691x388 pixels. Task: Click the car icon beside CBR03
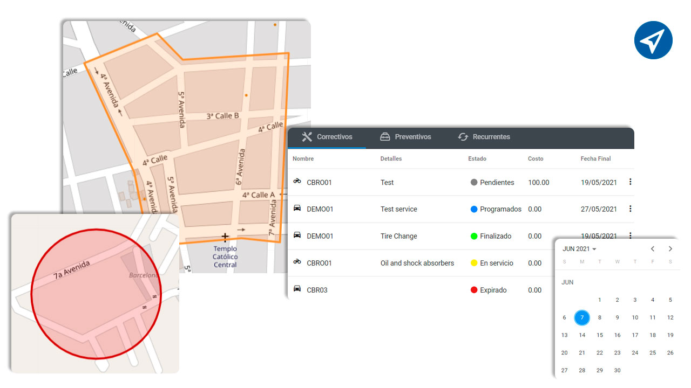[x=297, y=290]
